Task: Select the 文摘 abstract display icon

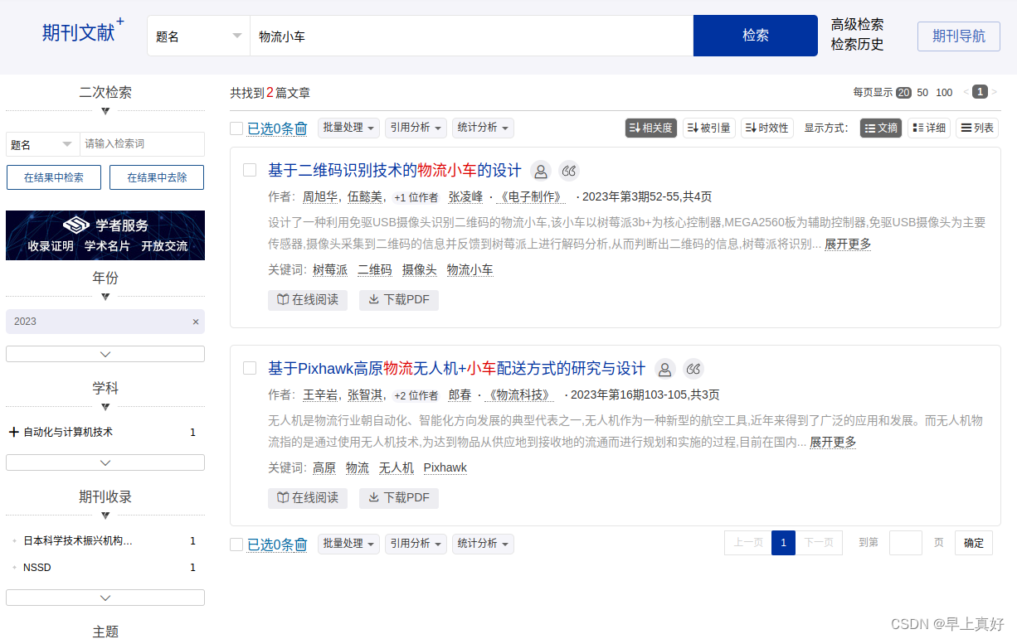Action: (x=880, y=128)
